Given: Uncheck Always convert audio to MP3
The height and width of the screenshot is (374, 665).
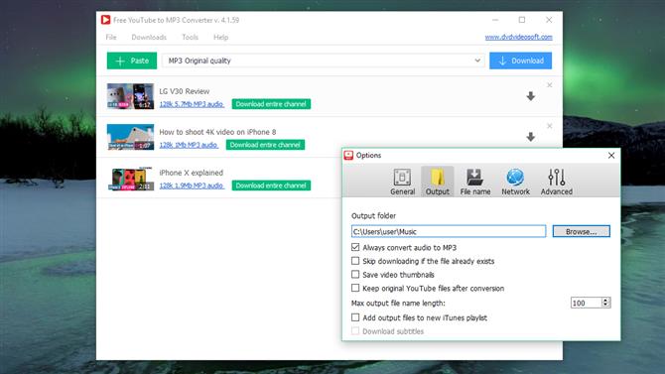Looking at the screenshot, I should point(355,247).
